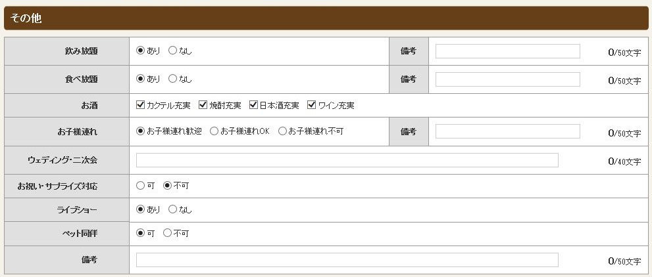This screenshot has height=277, width=652.
Task: Click the ペット同伴 row label
Action: pyautogui.click(x=80, y=234)
